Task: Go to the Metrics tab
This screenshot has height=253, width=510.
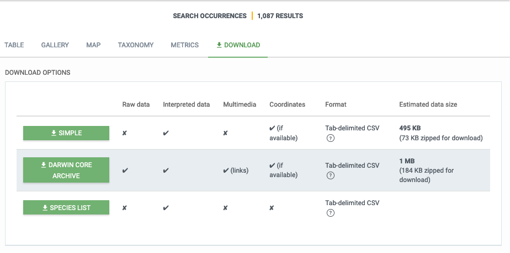Action: [x=184, y=45]
